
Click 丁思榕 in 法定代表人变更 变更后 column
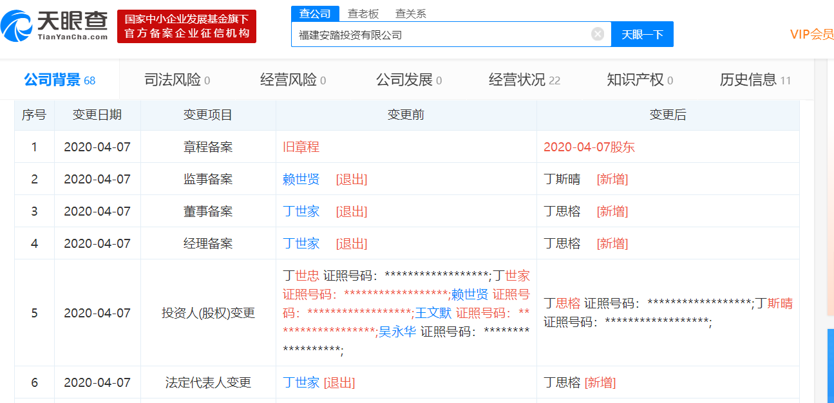tap(562, 382)
